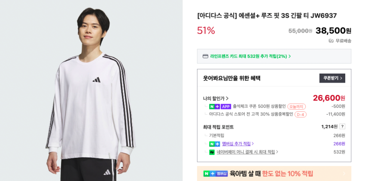Open 네이버페이 머니 결제 시 최대 적립 link
Viewport: 365px width, 181px height.
(247, 152)
